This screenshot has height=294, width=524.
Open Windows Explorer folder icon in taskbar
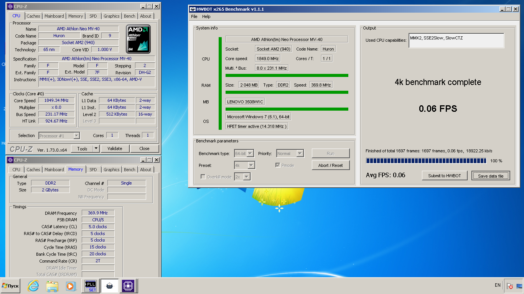click(52, 286)
